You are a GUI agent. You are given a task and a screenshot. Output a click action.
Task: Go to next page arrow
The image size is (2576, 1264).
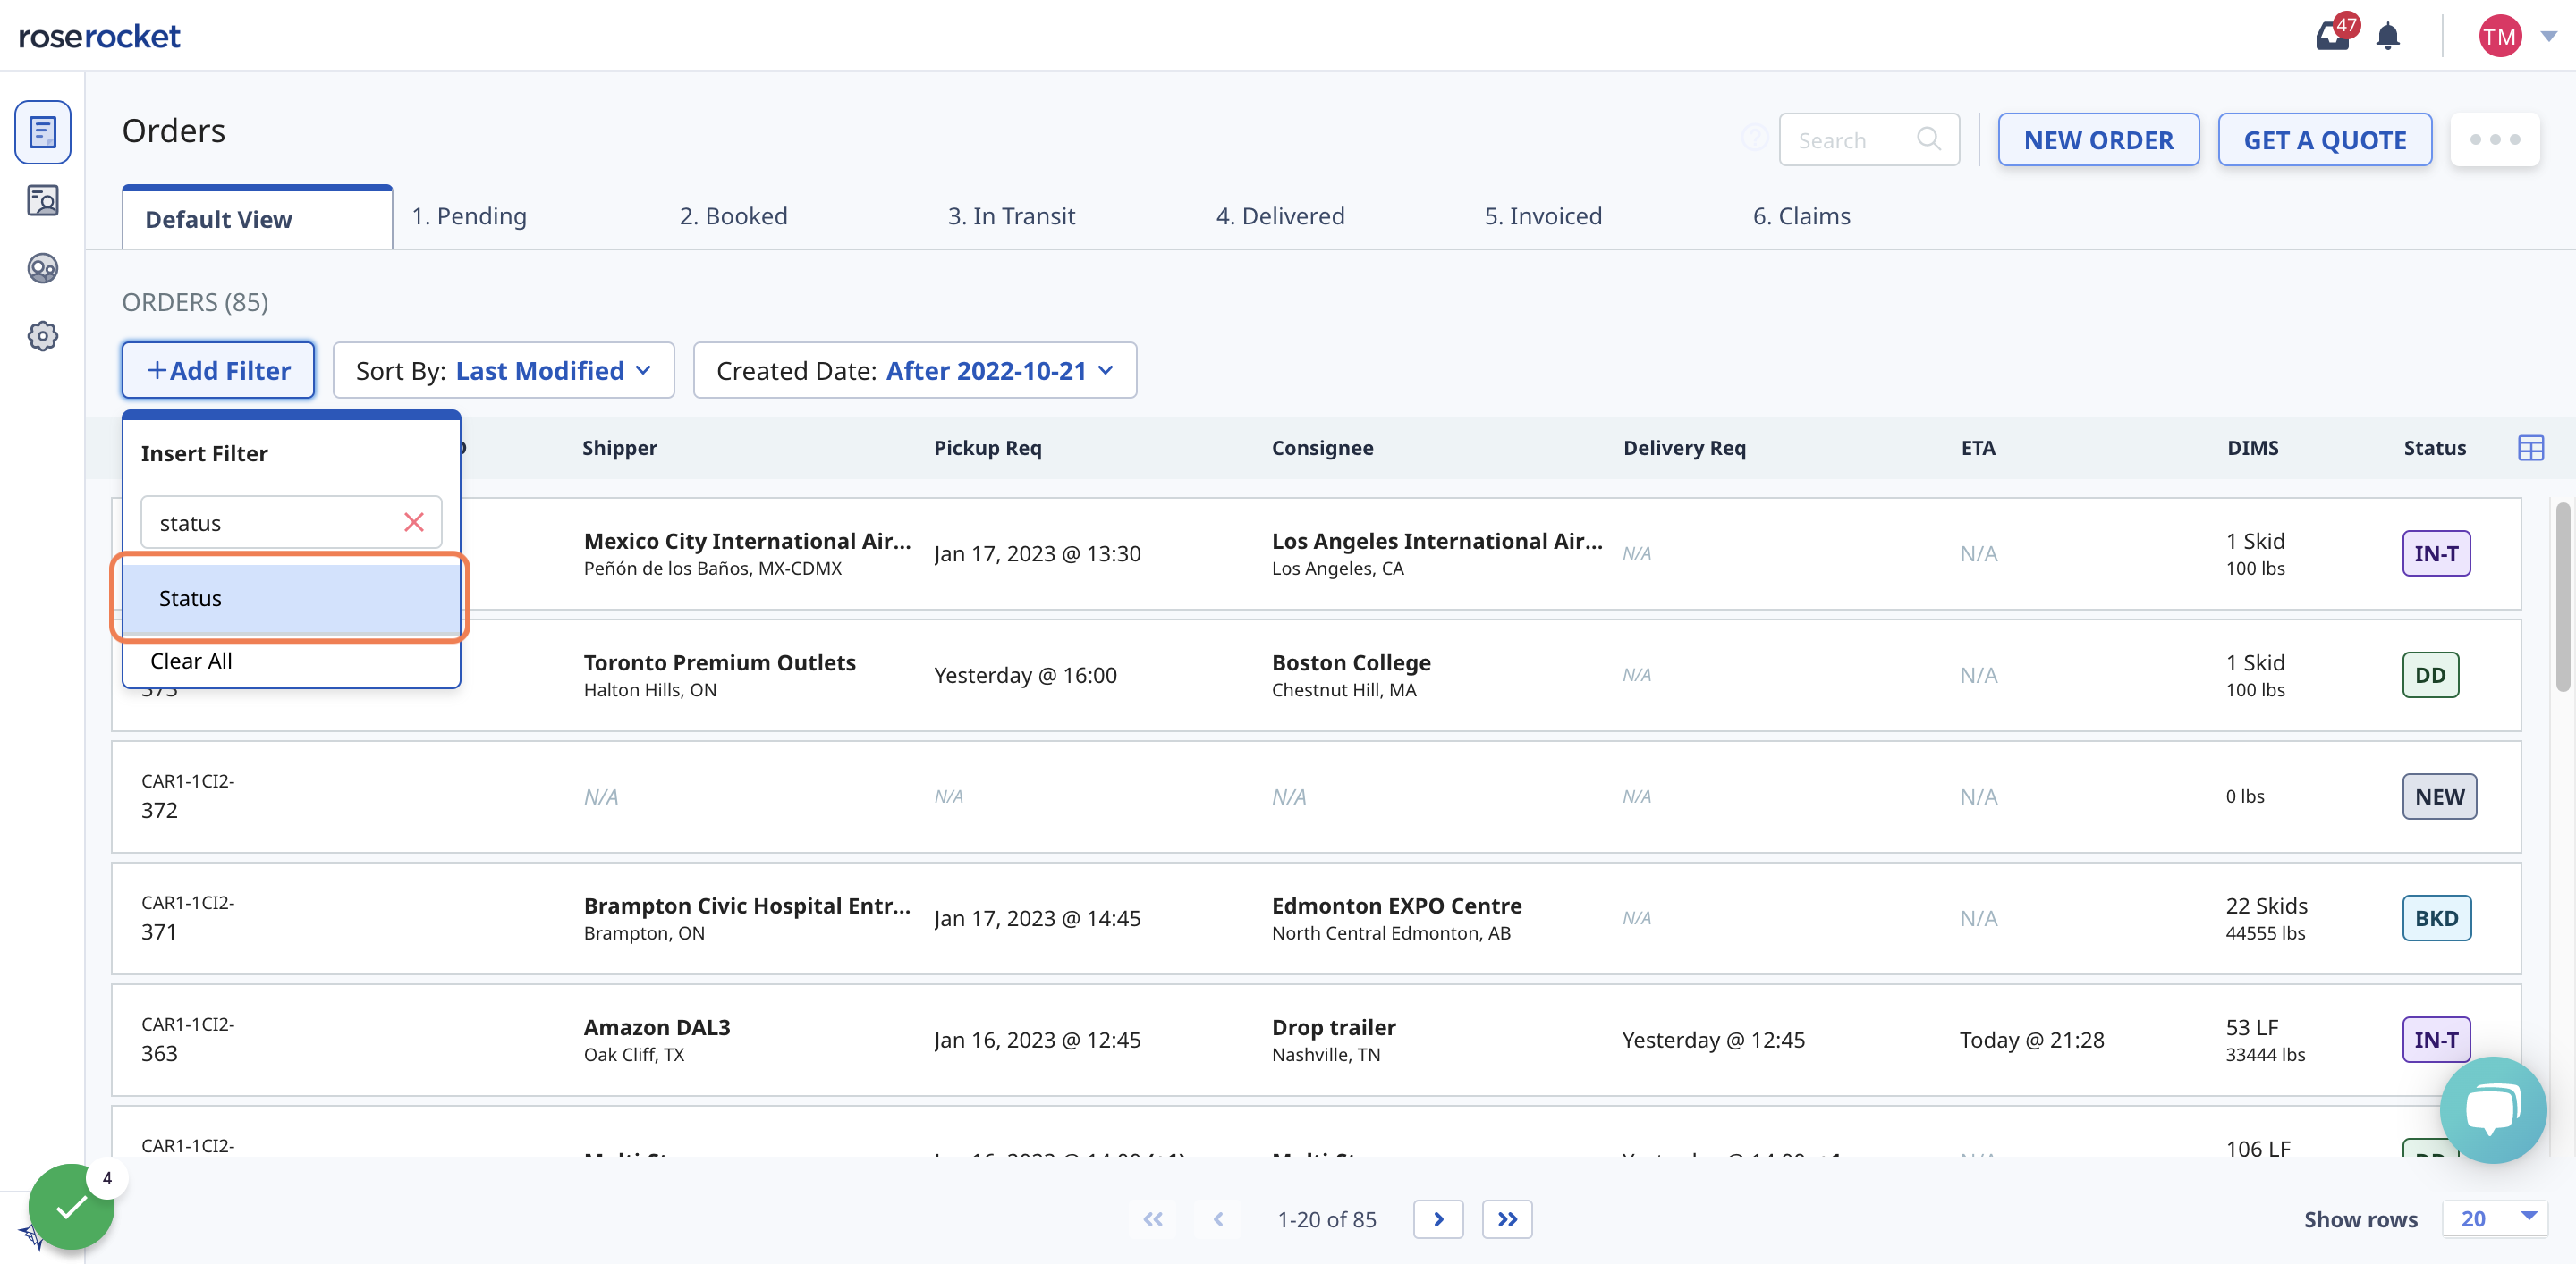(x=1438, y=1219)
